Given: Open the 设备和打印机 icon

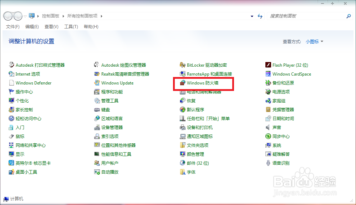Looking at the screenshot, I should click(x=183, y=127).
